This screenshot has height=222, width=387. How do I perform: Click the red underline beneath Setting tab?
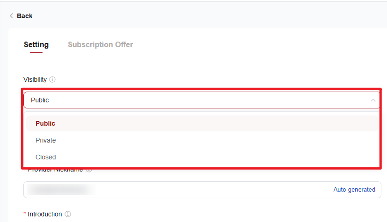pos(36,52)
